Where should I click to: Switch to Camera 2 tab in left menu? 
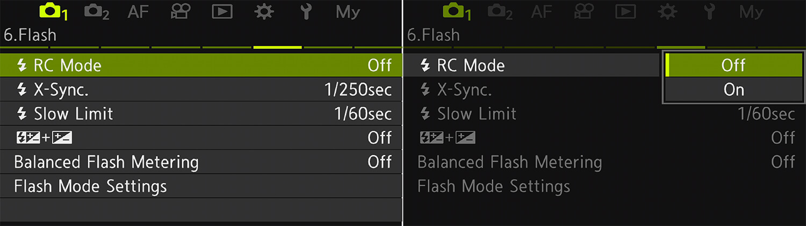pyautogui.click(x=97, y=12)
